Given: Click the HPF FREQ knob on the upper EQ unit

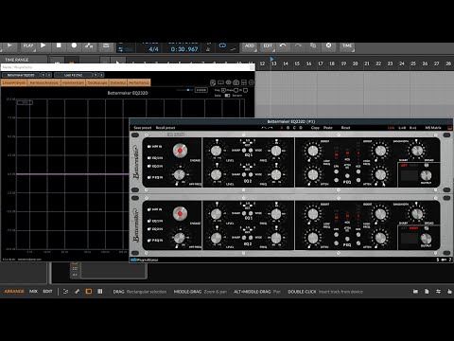Looking at the screenshot, I should coord(180,174).
